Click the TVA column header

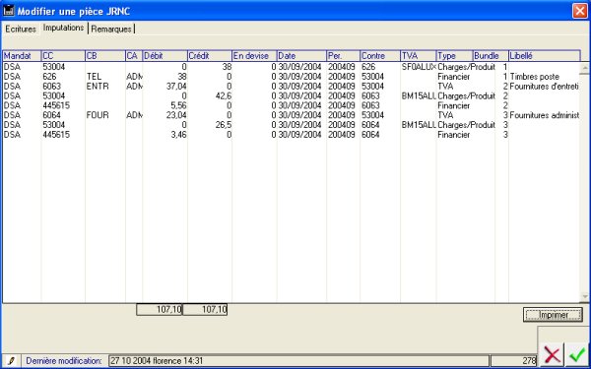419,56
